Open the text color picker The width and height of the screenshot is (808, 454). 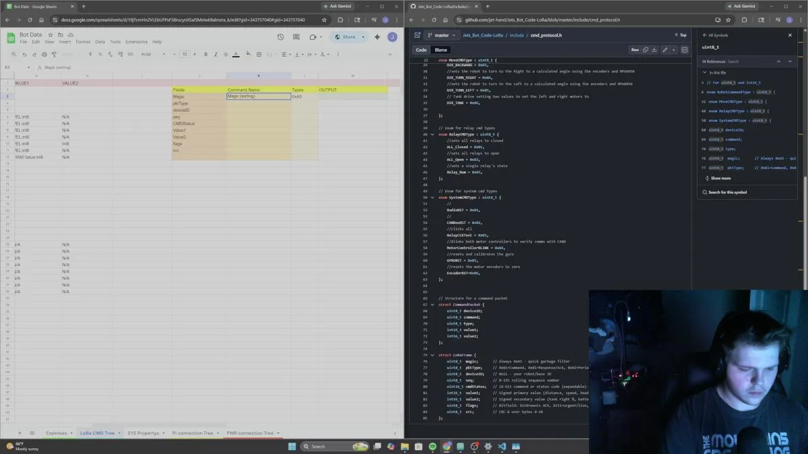[236, 54]
